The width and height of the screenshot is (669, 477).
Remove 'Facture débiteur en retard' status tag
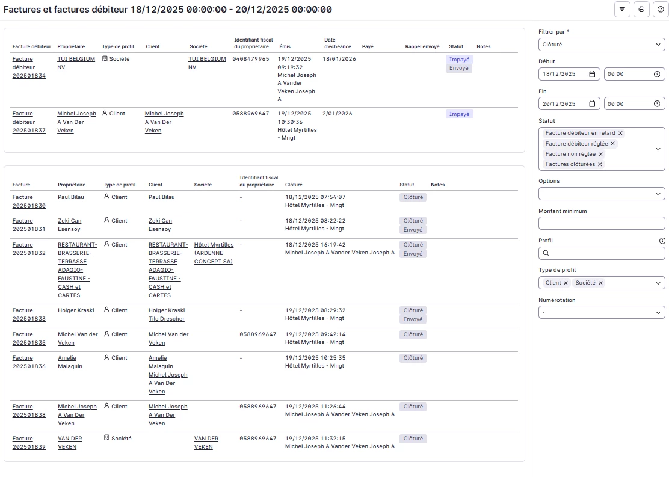pos(620,133)
